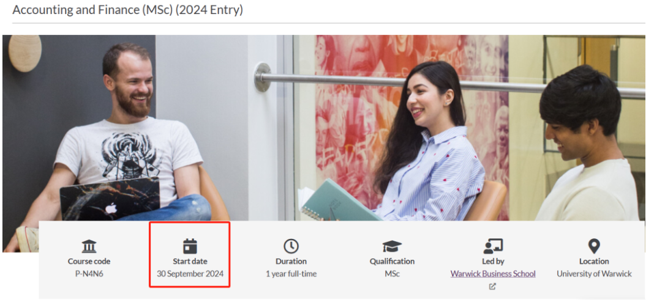Click the University of Warwick location text
This screenshot has height=300, width=646.
pyautogui.click(x=594, y=274)
